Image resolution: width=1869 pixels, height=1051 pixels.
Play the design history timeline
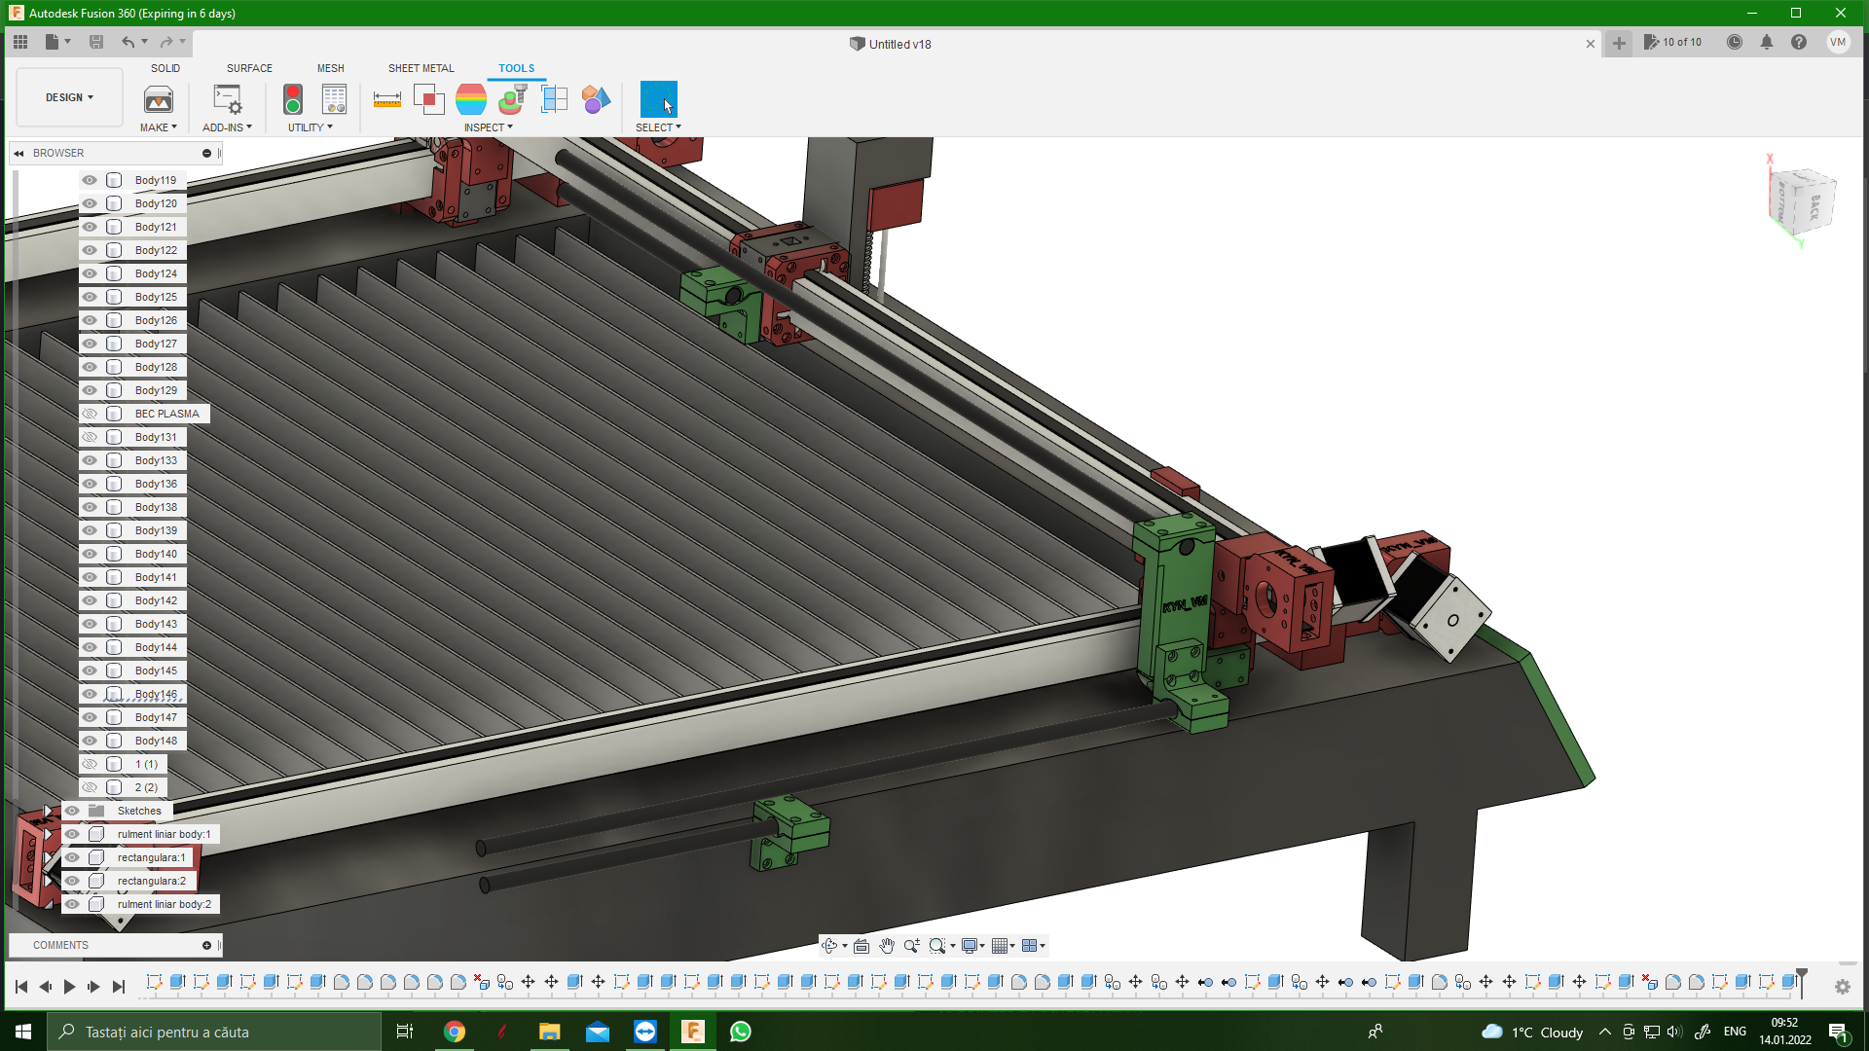69,987
